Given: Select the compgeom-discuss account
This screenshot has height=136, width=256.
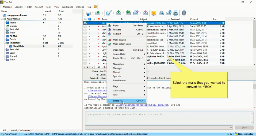Looking at the screenshot, I should tap(17, 15).
